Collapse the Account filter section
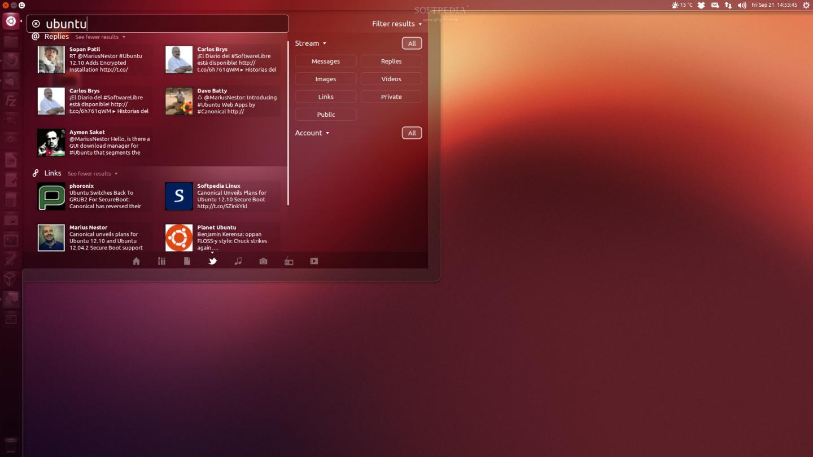Viewport: 813px width, 457px height. point(312,133)
